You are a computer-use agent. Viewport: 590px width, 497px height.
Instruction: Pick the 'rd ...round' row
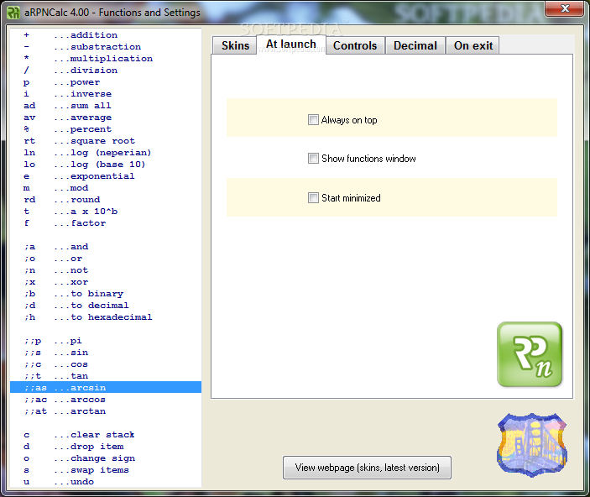(106, 200)
